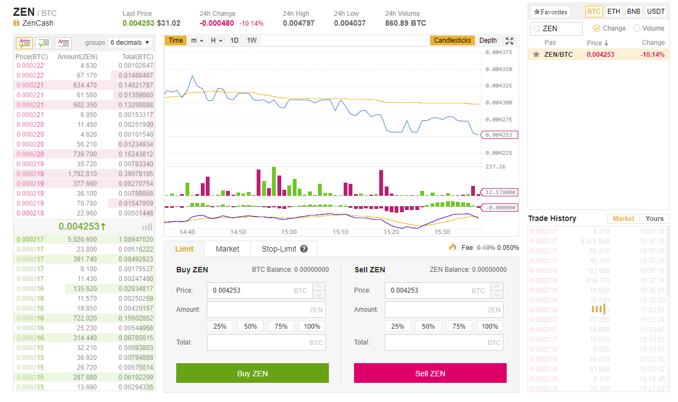Click the Favorites star button

tap(550, 11)
